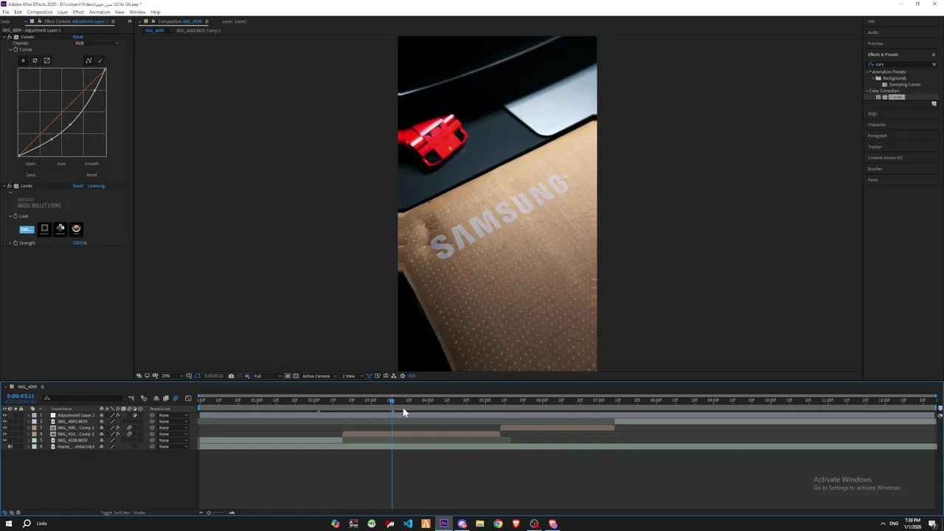Hide the Adjustment Layer 1 video eye
Screen dimensions: 944x531
coord(4,415)
